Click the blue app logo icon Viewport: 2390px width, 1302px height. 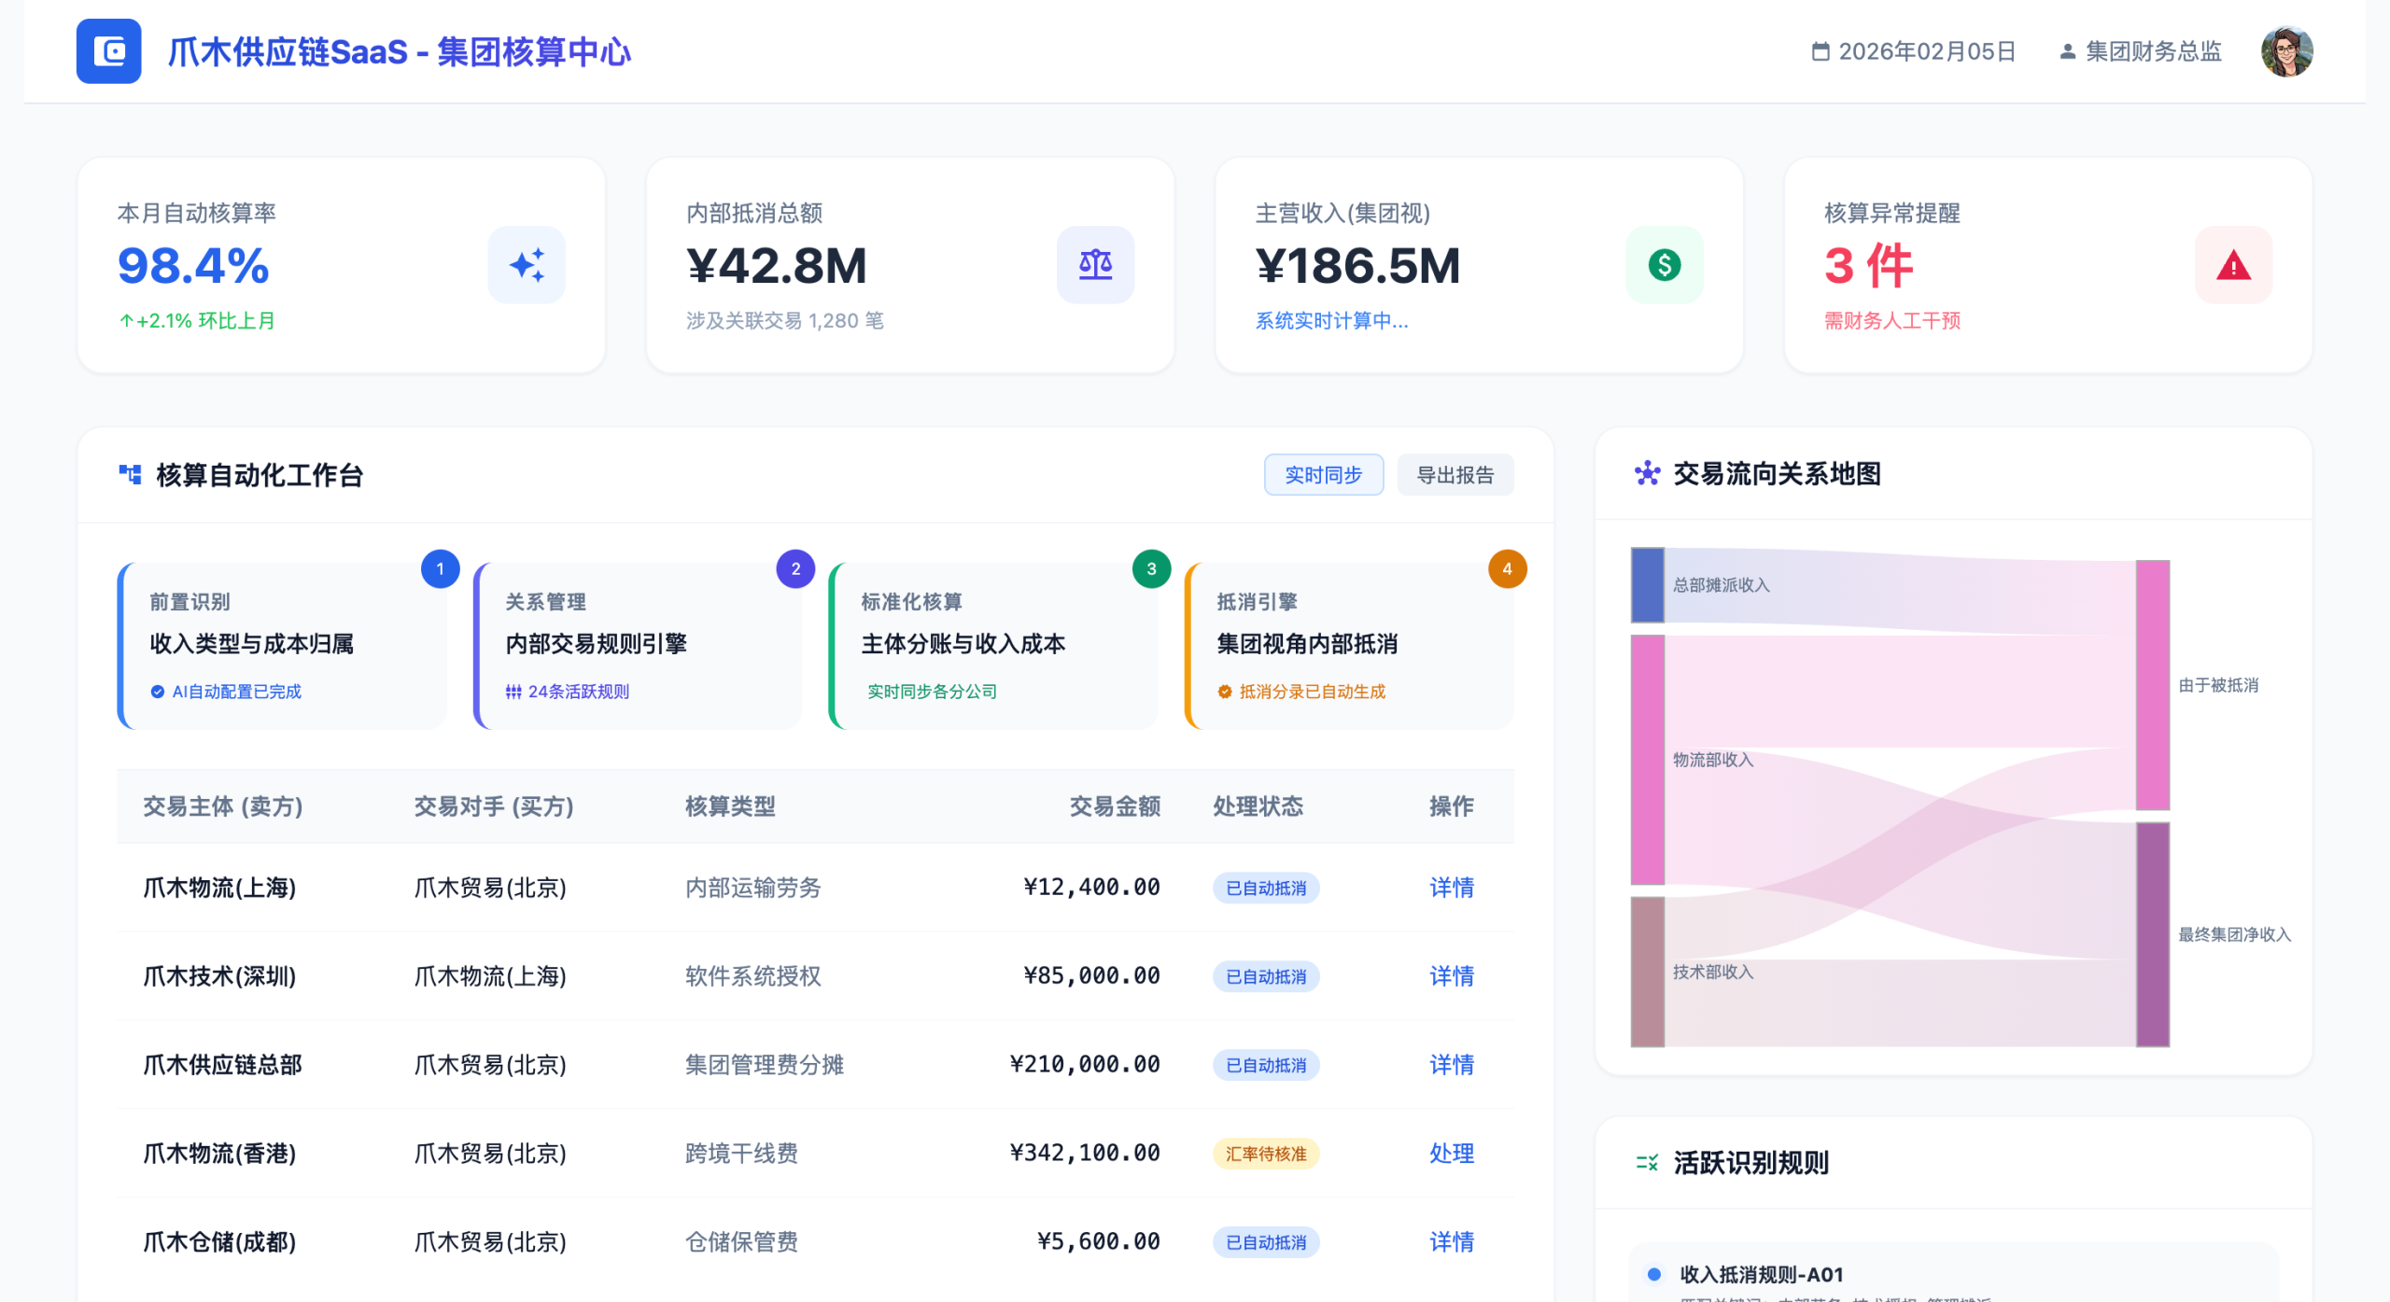click(108, 51)
